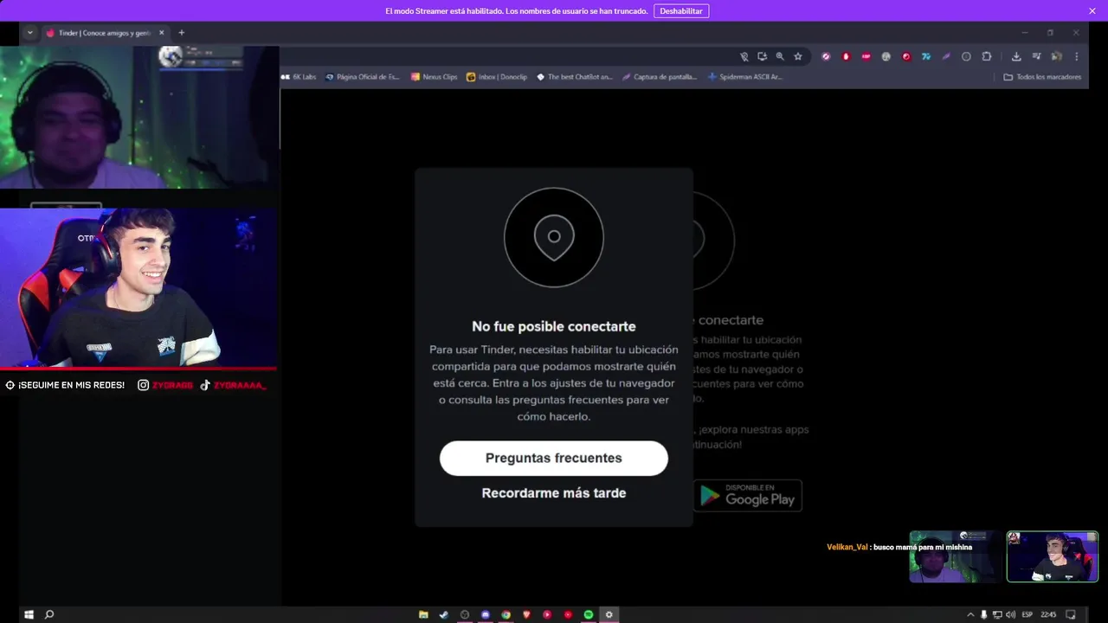Screen dimensions: 1108x623
Task: Select the Tinder browser tab
Action: pos(103,33)
